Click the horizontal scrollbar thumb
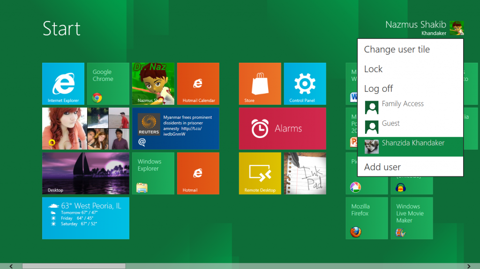 click(74, 266)
